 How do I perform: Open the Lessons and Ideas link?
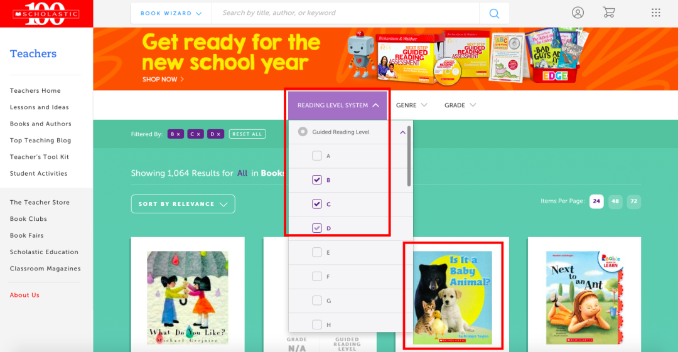click(x=40, y=107)
